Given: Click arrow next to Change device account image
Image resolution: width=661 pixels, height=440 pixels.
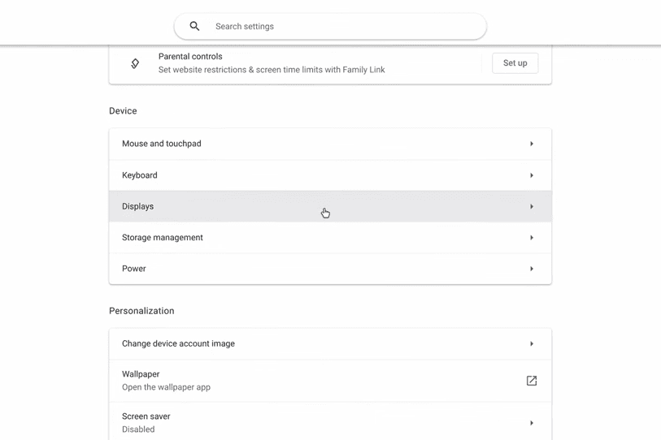Looking at the screenshot, I should [x=532, y=343].
